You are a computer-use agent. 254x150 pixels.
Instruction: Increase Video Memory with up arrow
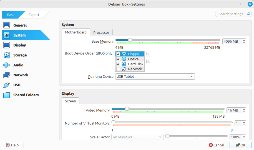coord(244,109)
